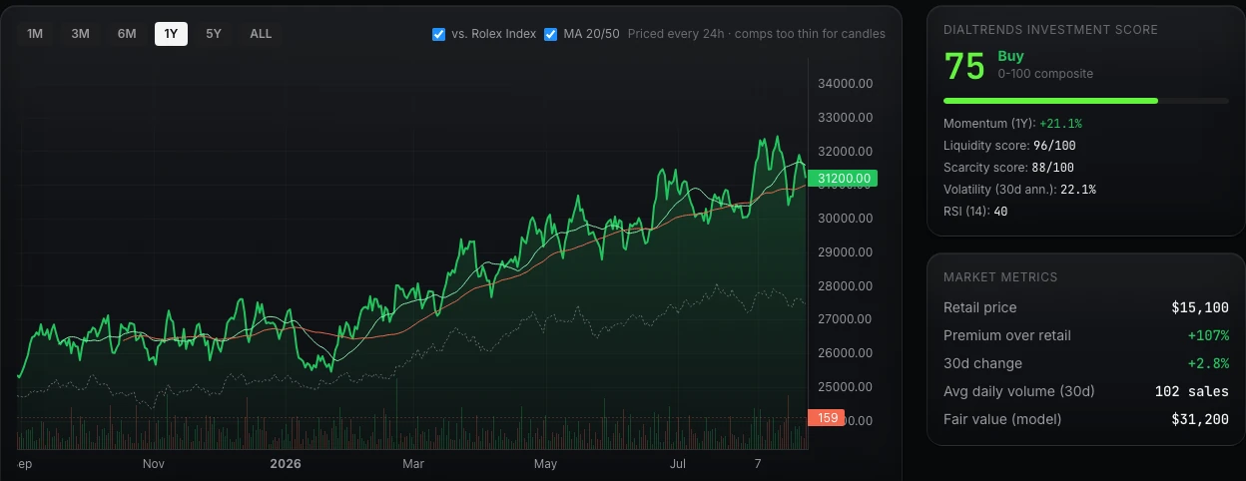Image resolution: width=1246 pixels, height=481 pixels.
Task: Click the Fair value (model) $31,200 value
Action: click(x=1200, y=419)
